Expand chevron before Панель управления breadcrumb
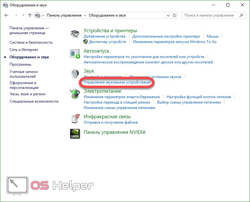The width and height of the screenshot is (250, 202). point(43,15)
